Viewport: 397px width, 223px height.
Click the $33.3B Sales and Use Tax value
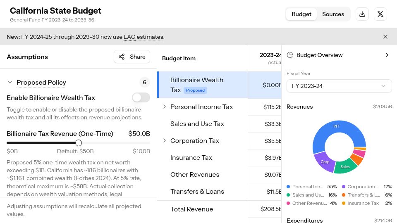[x=273, y=124]
